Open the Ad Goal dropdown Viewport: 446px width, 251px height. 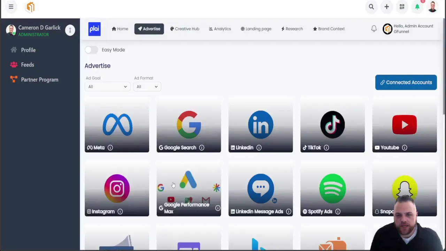pyautogui.click(x=107, y=86)
